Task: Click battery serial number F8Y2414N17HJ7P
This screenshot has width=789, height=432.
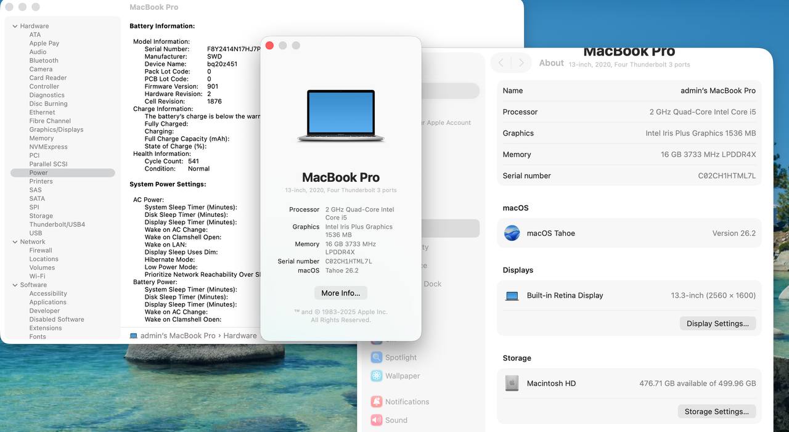Action: pyautogui.click(x=234, y=49)
